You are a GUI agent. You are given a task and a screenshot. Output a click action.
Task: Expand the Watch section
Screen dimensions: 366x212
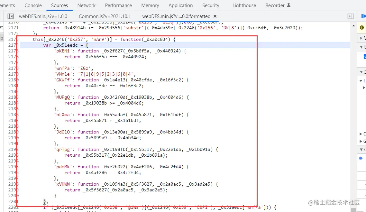(x=361, y=38)
